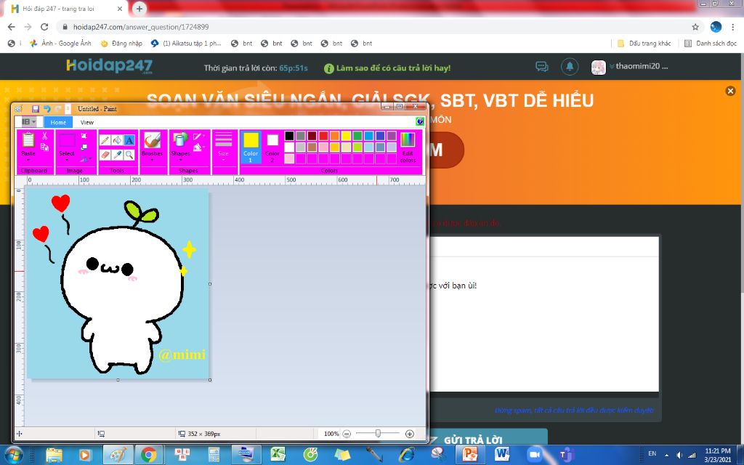Open the Dấu trang khác bookmarks folder
The height and width of the screenshot is (465, 744).
coord(644,43)
